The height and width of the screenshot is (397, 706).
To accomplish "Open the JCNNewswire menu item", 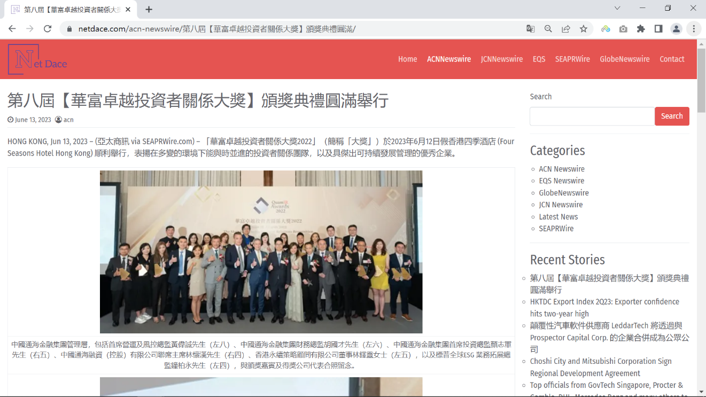I will 502,59.
